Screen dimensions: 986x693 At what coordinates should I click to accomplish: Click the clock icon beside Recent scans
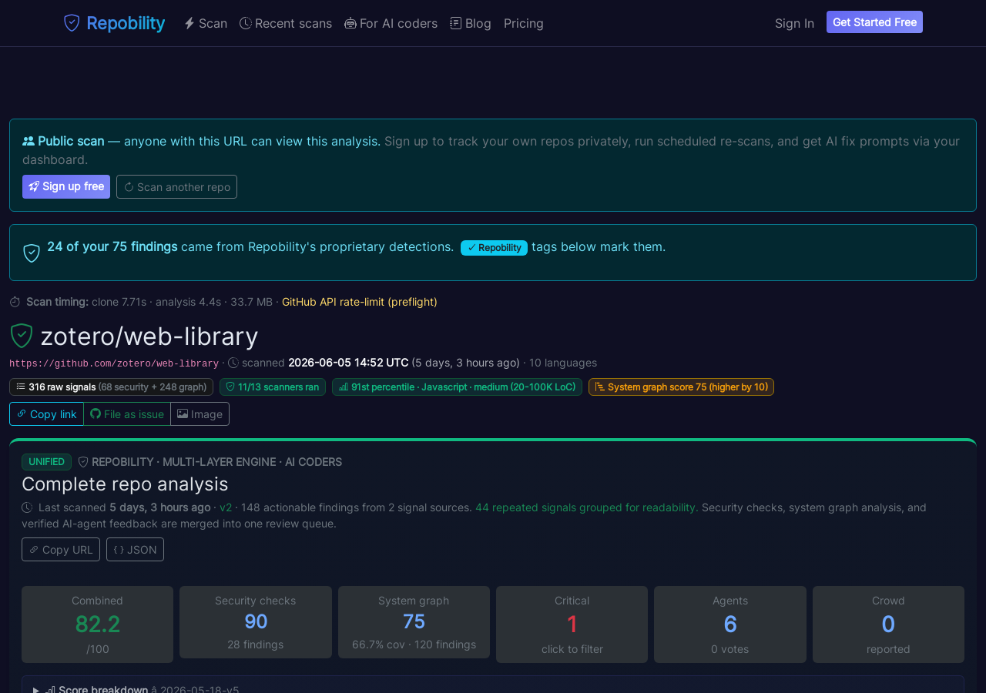[246, 23]
